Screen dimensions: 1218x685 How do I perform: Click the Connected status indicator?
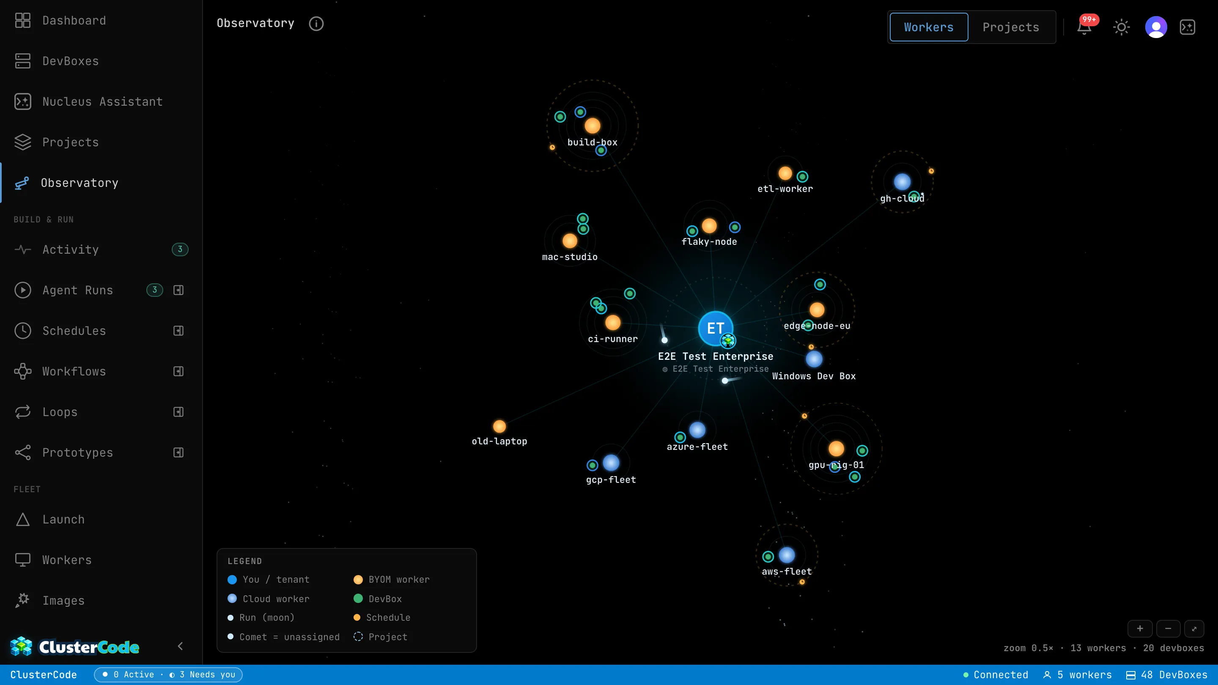[996, 674]
